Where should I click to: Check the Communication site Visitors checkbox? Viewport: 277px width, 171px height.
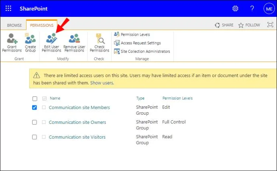point(35,137)
